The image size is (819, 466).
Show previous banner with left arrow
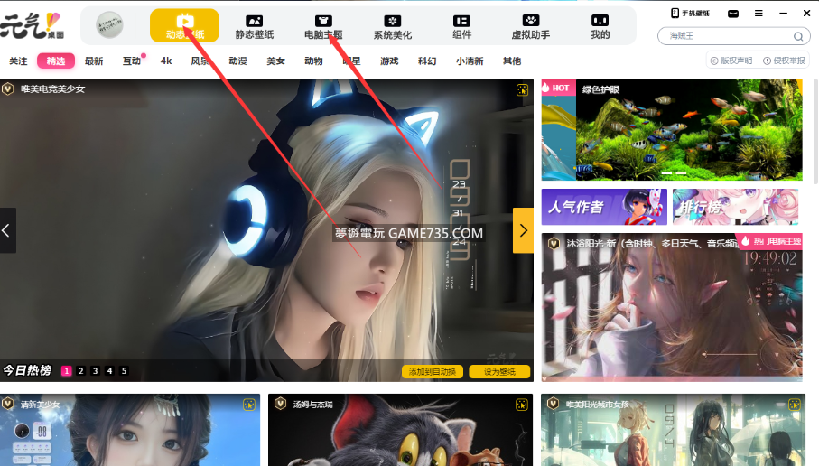coord(7,230)
